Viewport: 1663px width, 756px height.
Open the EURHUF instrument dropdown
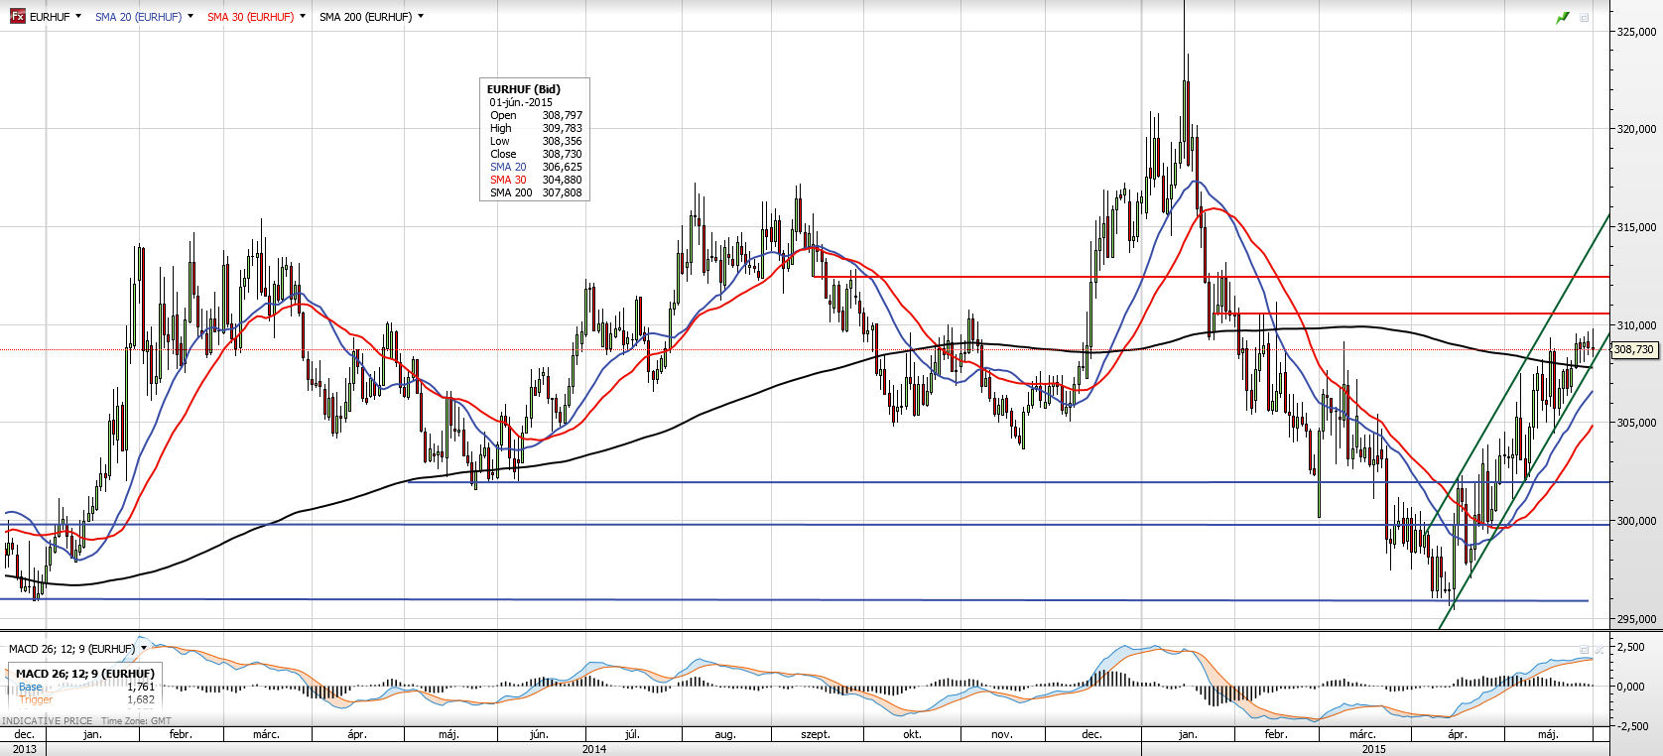78,17
